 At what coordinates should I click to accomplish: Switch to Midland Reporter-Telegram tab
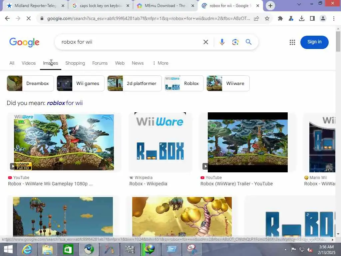(x=35, y=6)
